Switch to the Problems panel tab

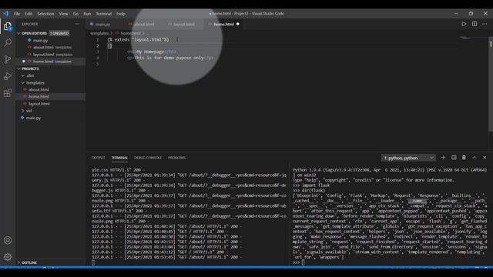point(176,158)
